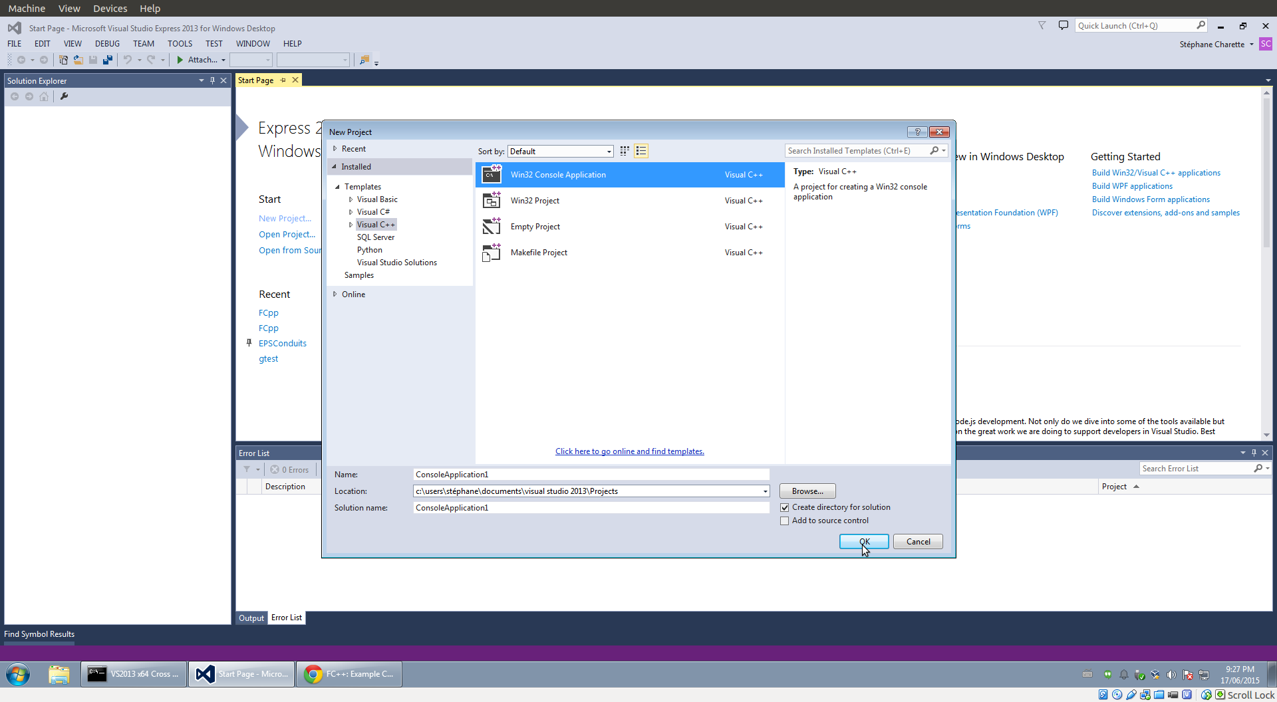
Task: Open Chrome from the Windows taskbar
Action: coord(349,674)
